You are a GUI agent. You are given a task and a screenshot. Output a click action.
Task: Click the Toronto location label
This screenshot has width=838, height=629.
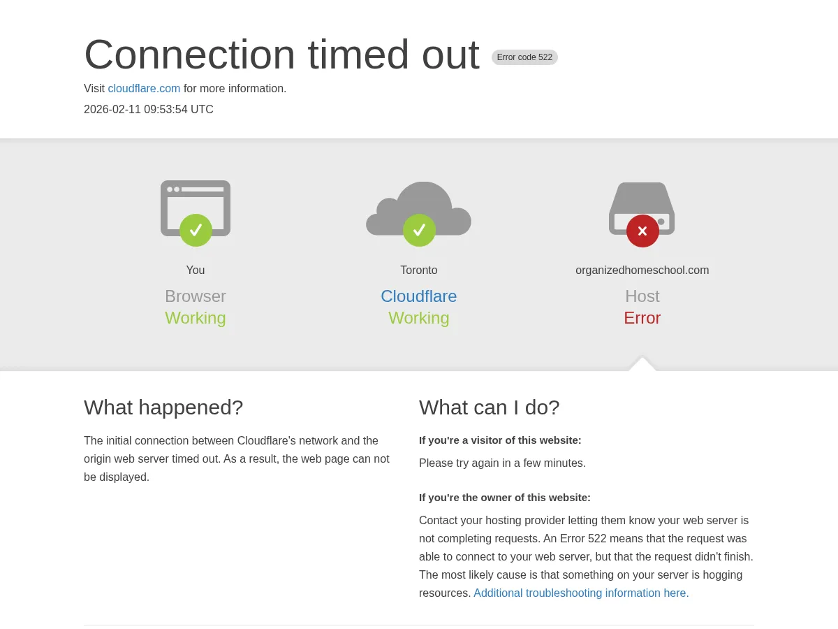(x=419, y=270)
